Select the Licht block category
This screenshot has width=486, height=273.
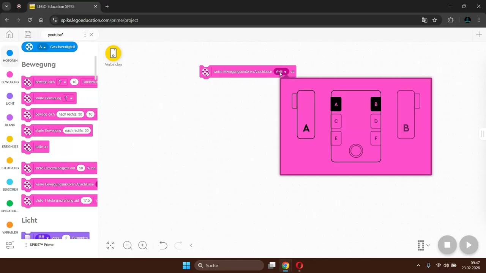(10, 99)
